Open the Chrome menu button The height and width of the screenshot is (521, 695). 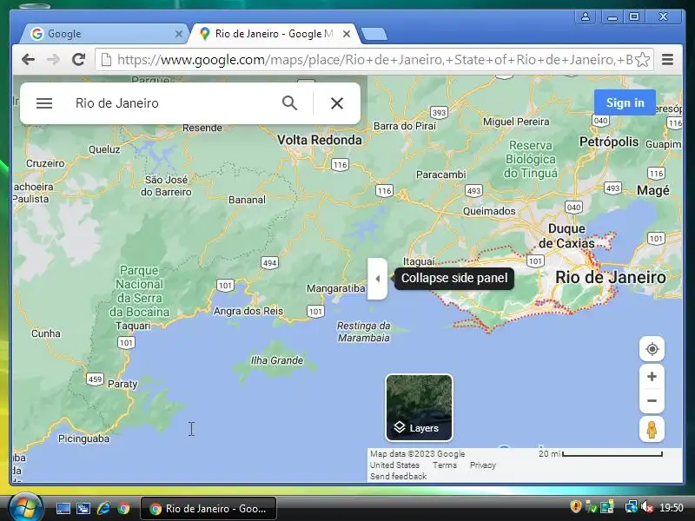click(x=667, y=59)
